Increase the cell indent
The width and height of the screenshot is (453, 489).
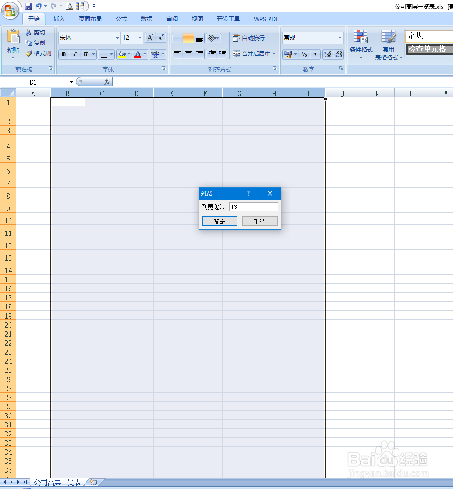click(223, 54)
